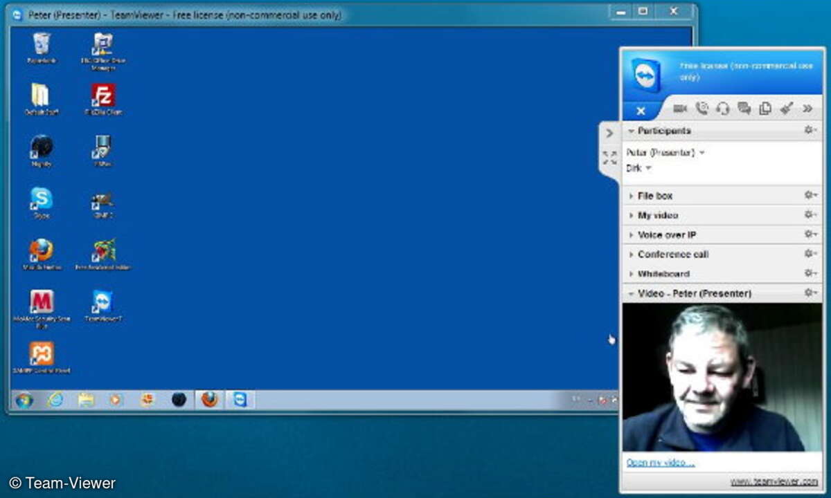Open the media player taskbar icon

(116, 400)
